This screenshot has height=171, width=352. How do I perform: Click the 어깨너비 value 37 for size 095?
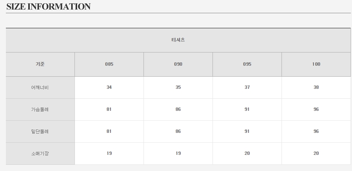click(x=247, y=87)
